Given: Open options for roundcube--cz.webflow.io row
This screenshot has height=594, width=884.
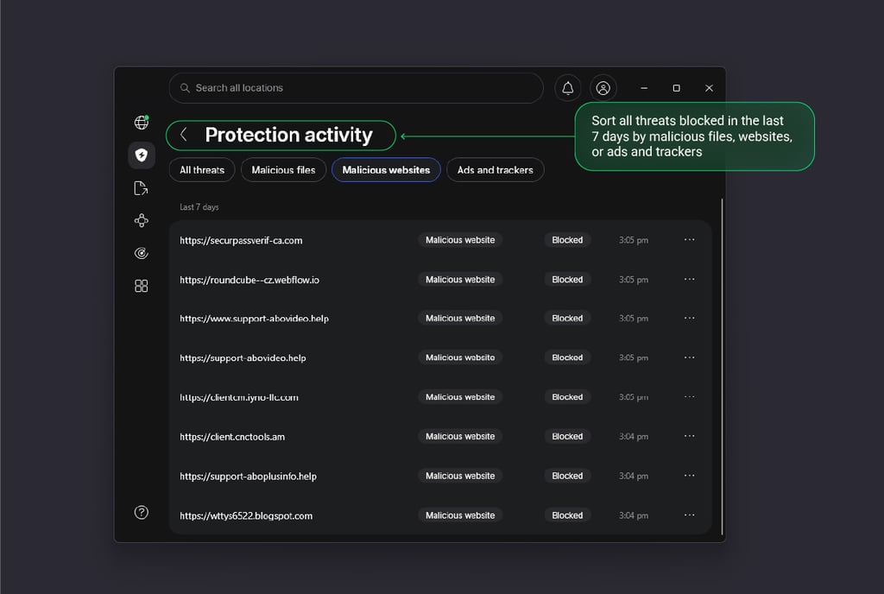Looking at the screenshot, I should (x=690, y=280).
